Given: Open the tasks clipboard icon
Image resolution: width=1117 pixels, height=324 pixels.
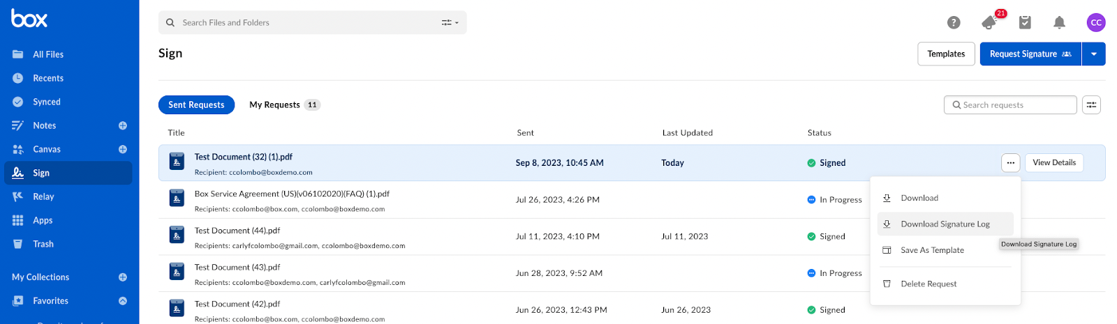Looking at the screenshot, I should coord(1025,23).
